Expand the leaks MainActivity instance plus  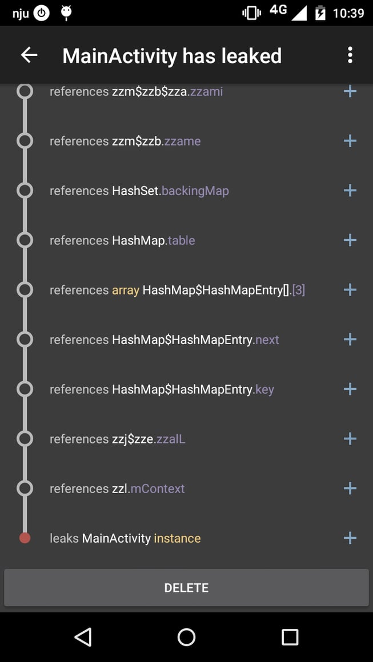[x=350, y=538]
